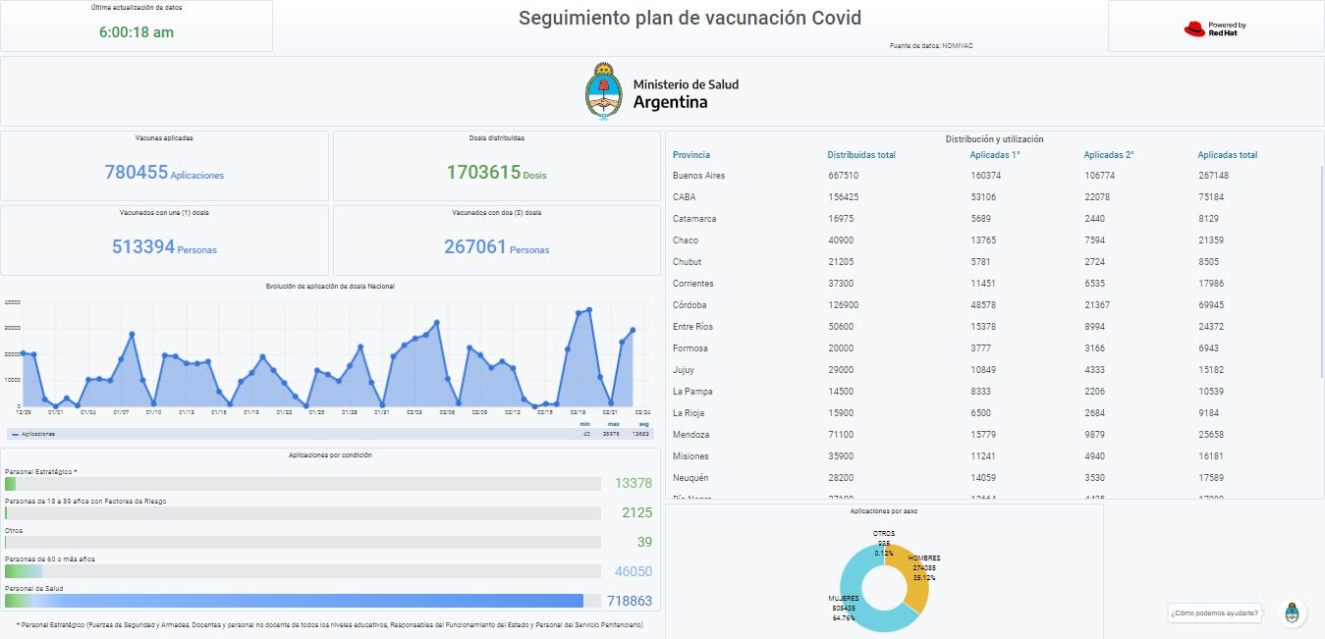
Task: Toggle the Aplicaciones series in chart legend
Action: 34,433
